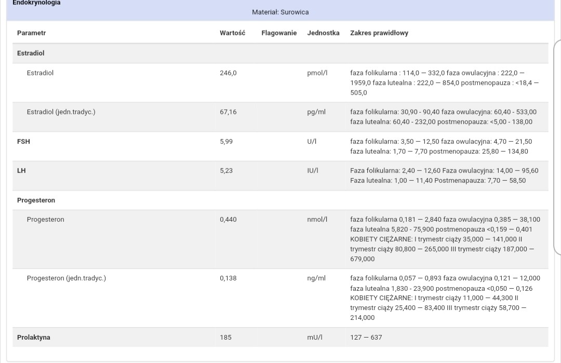Click the Flagowanie column header

[x=279, y=33]
